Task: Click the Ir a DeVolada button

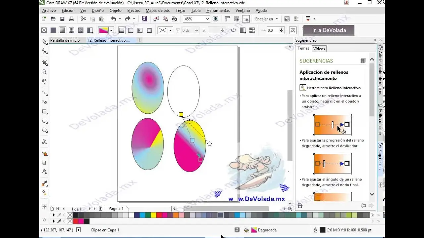Action: click(329, 30)
